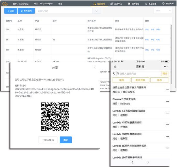
Task: Click the 资料号 column header
Action: pyautogui.click(x=9, y=21)
